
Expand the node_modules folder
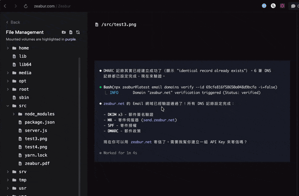pyautogui.click(x=13, y=114)
